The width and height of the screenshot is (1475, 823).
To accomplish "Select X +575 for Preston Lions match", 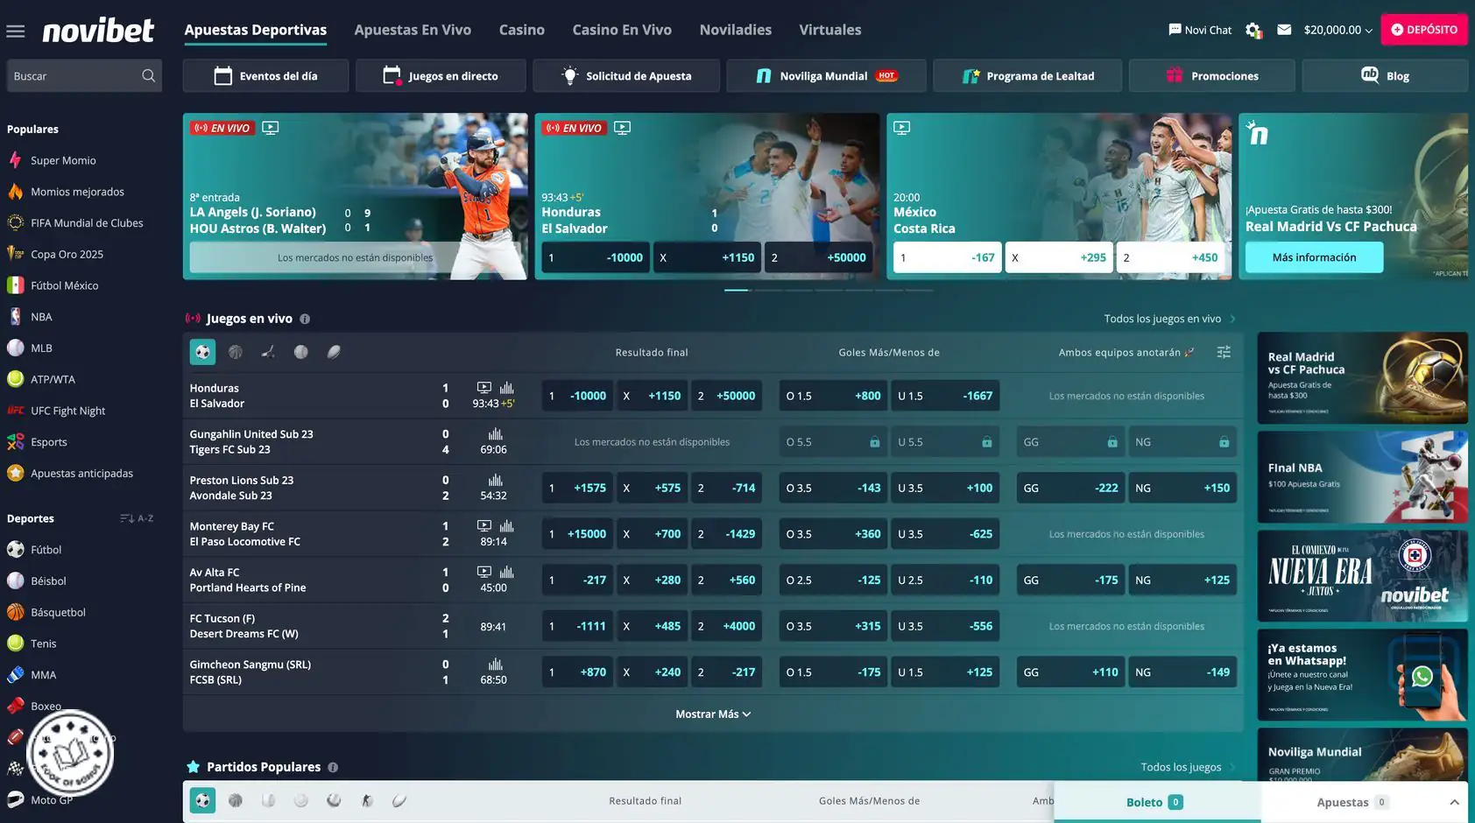I will click(652, 488).
